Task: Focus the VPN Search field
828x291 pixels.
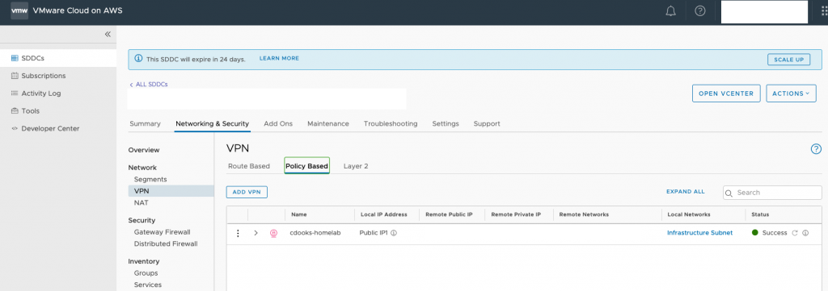Action: point(772,193)
